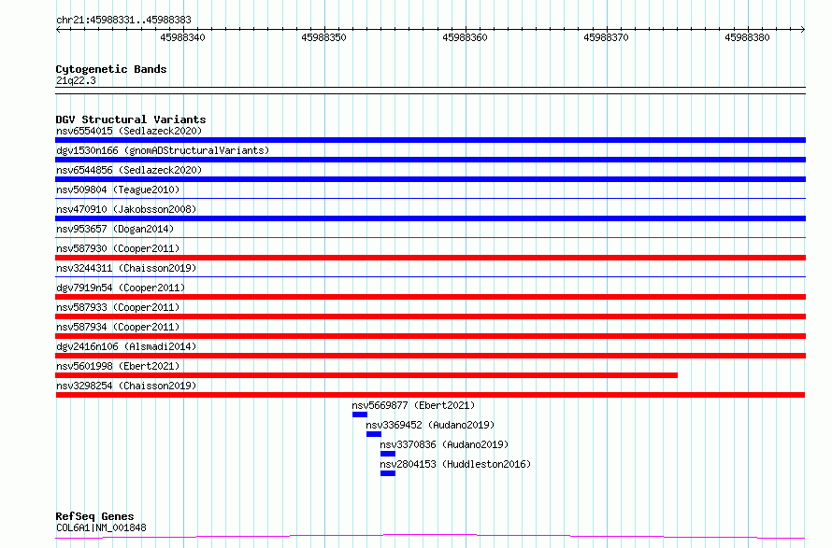Click the small blue bar under nsv3370836
The width and height of the screenshot is (832, 548).
388,454
